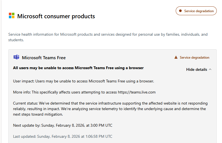Select the Microsoft consumer products heading
The height and width of the screenshot is (143, 222).
pos(56,16)
